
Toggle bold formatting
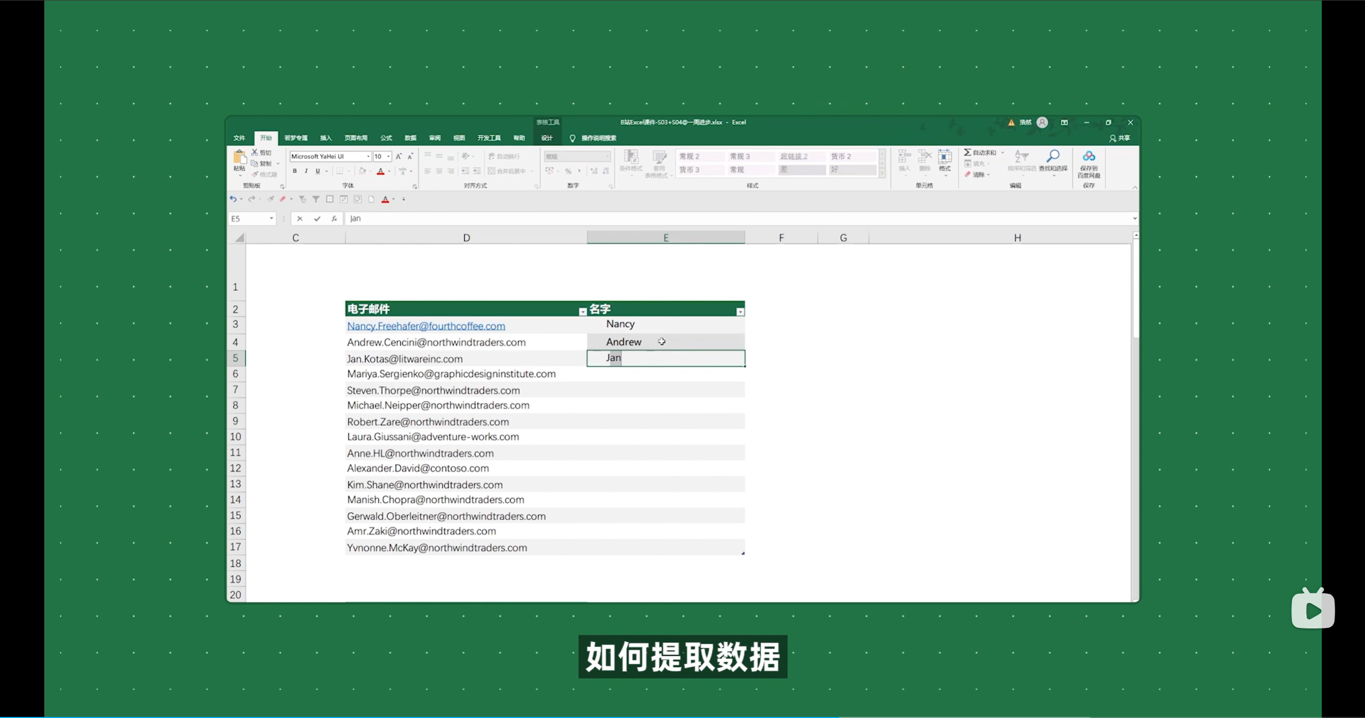tap(294, 171)
